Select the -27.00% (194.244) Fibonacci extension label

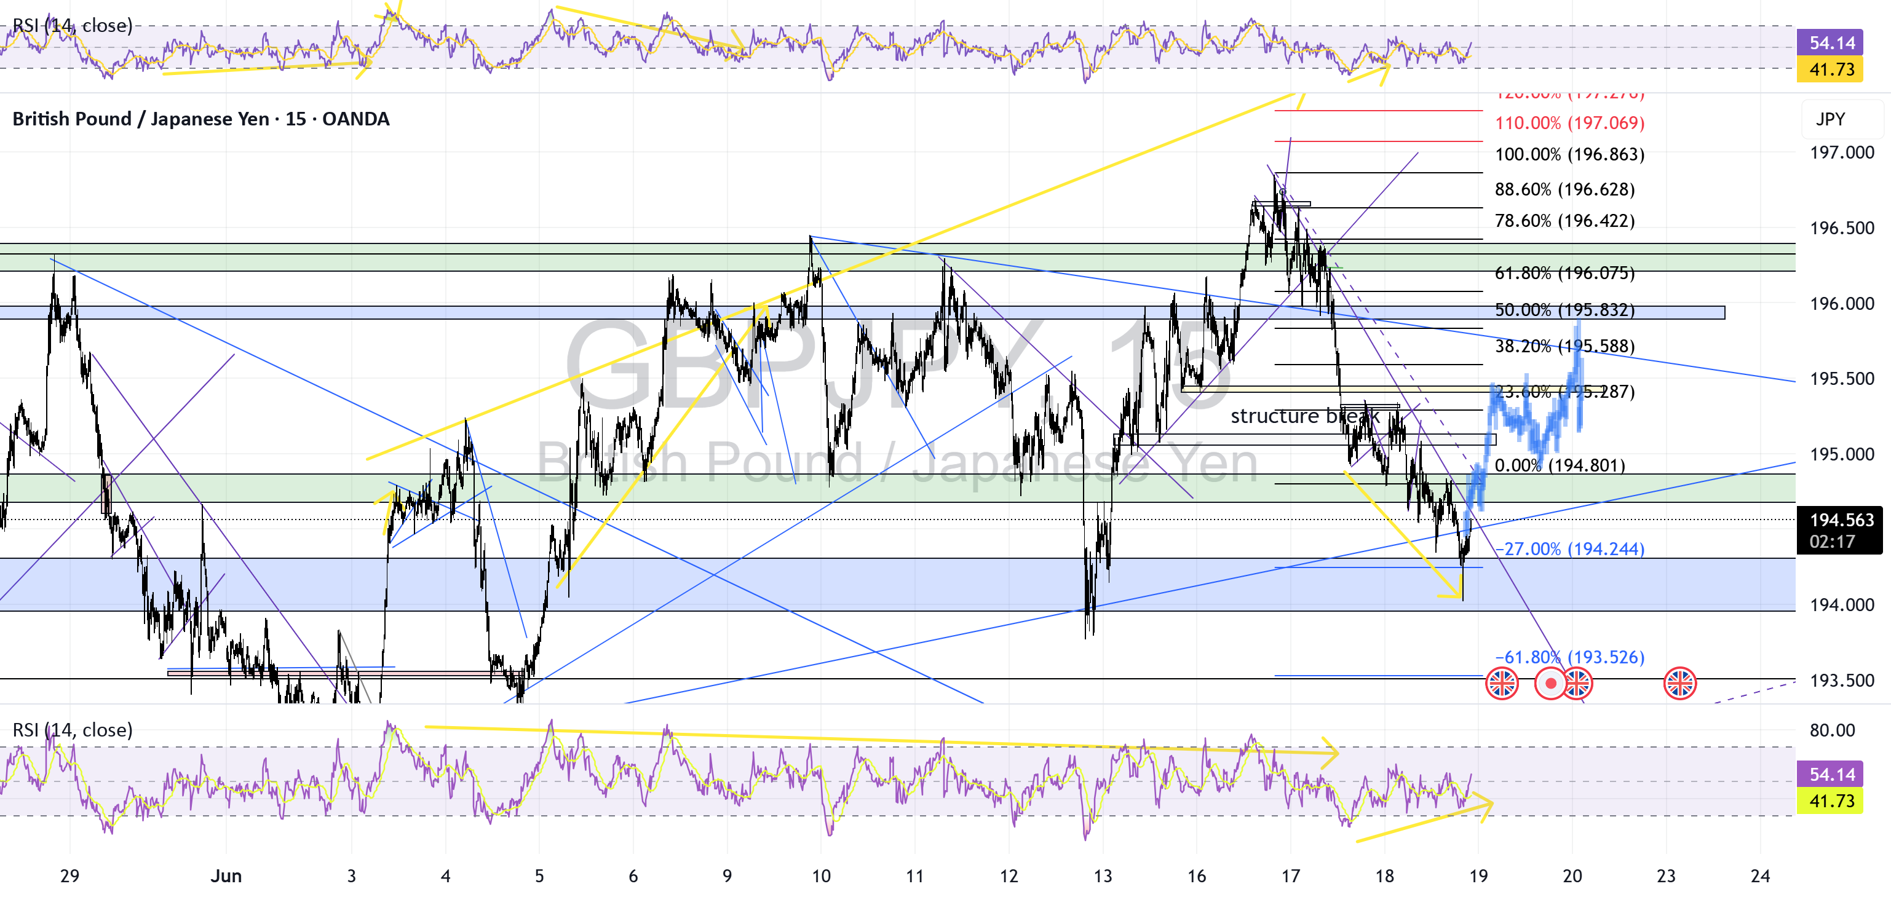coord(1569,549)
